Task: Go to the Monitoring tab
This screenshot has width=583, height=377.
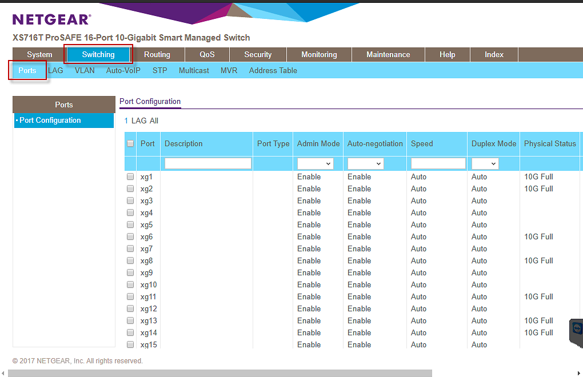Action: pos(319,55)
